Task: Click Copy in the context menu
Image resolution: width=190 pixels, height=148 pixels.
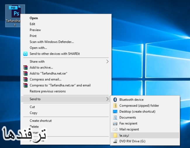Action: (33, 113)
